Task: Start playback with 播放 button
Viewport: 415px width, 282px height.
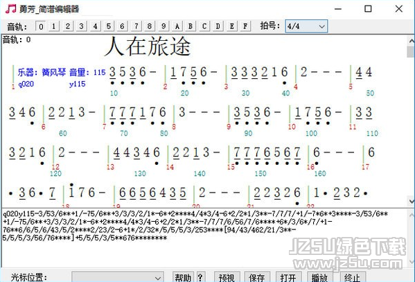Action: click(x=319, y=277)
